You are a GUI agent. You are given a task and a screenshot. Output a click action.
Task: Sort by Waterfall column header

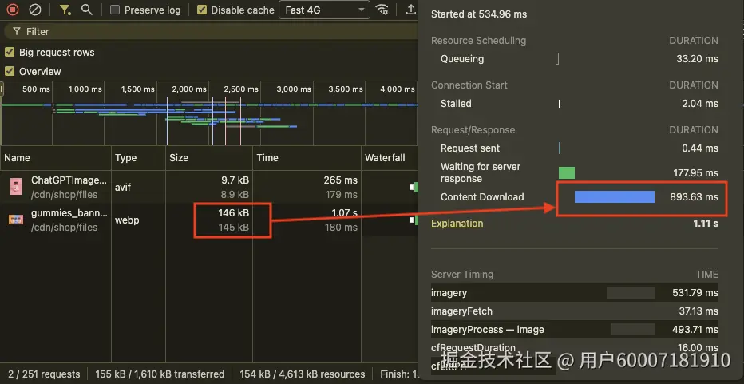pos(390,157)
